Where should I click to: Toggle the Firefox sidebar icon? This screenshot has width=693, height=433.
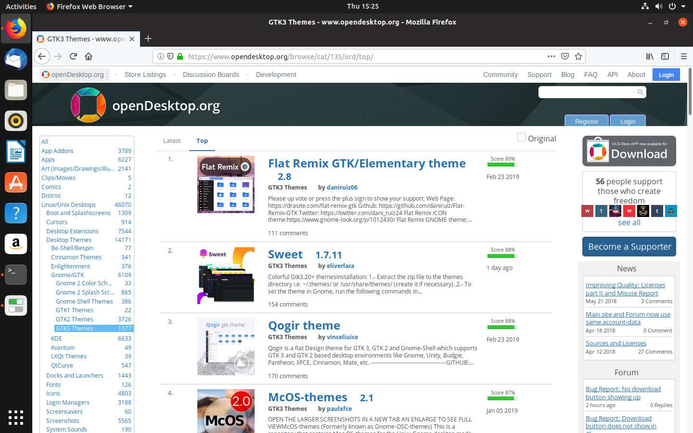coord(665,56)
